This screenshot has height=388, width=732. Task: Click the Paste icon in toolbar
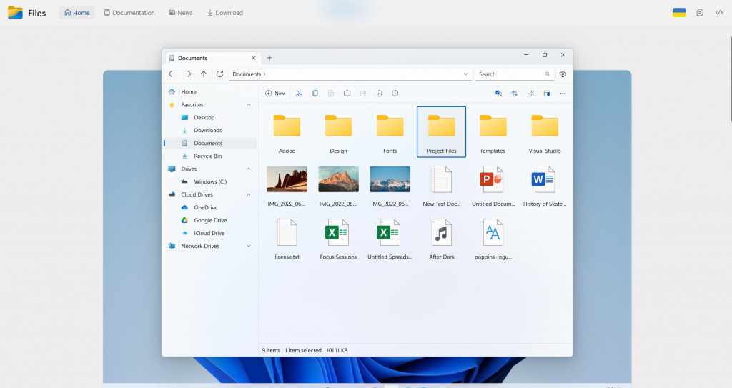coord(331,94)
